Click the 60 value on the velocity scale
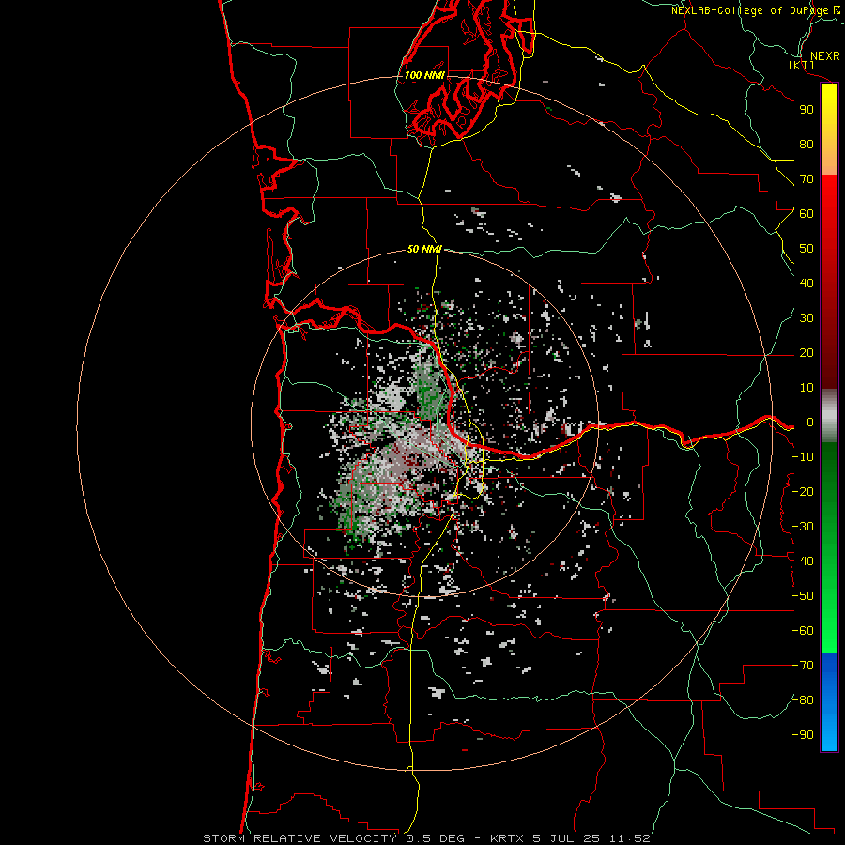 (807, 214)
